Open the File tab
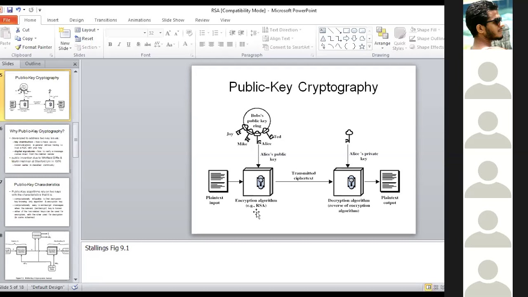The image size is (528, 297). (x=7, y=20)
